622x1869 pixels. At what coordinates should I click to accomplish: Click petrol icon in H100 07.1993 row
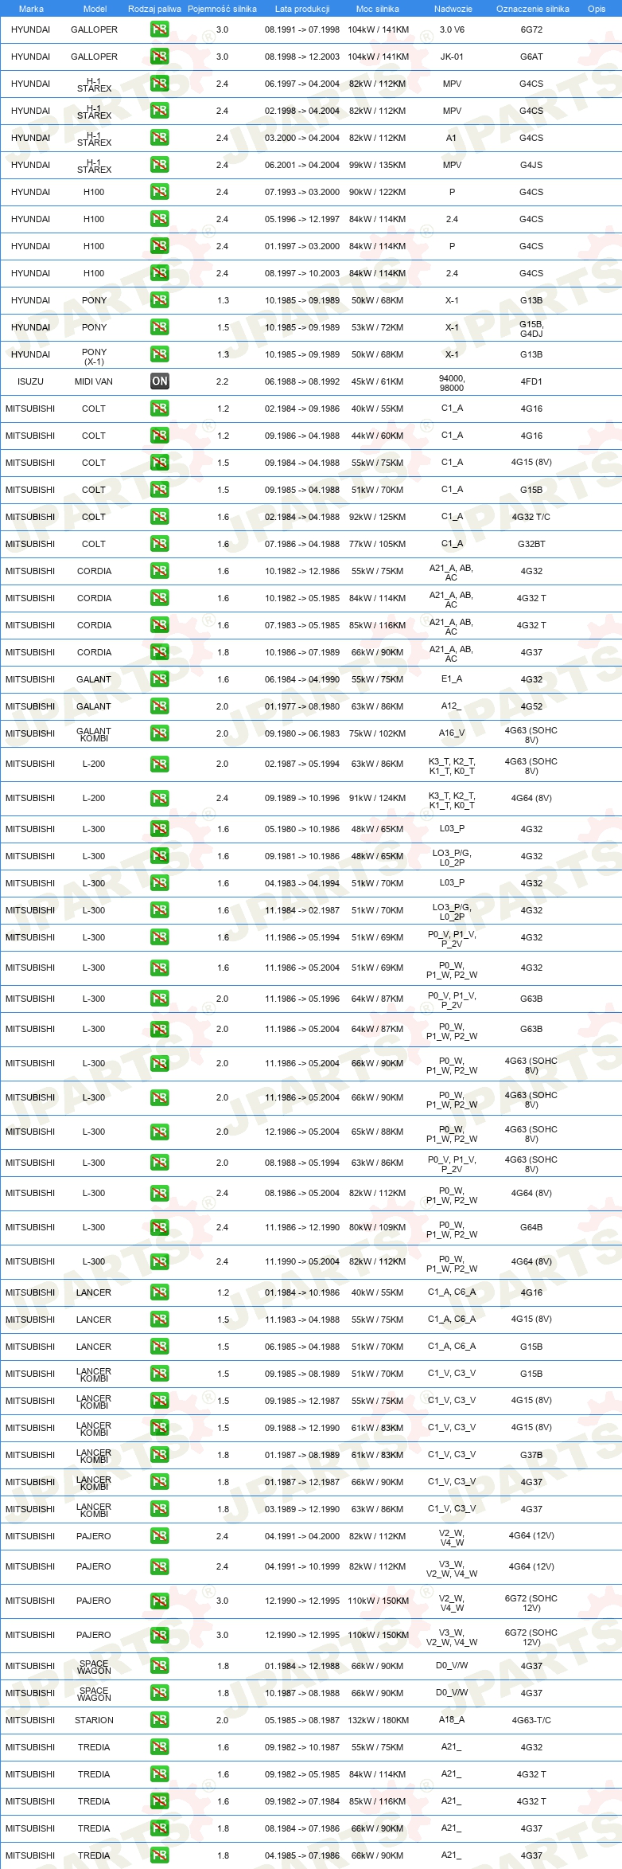(160, 192)
